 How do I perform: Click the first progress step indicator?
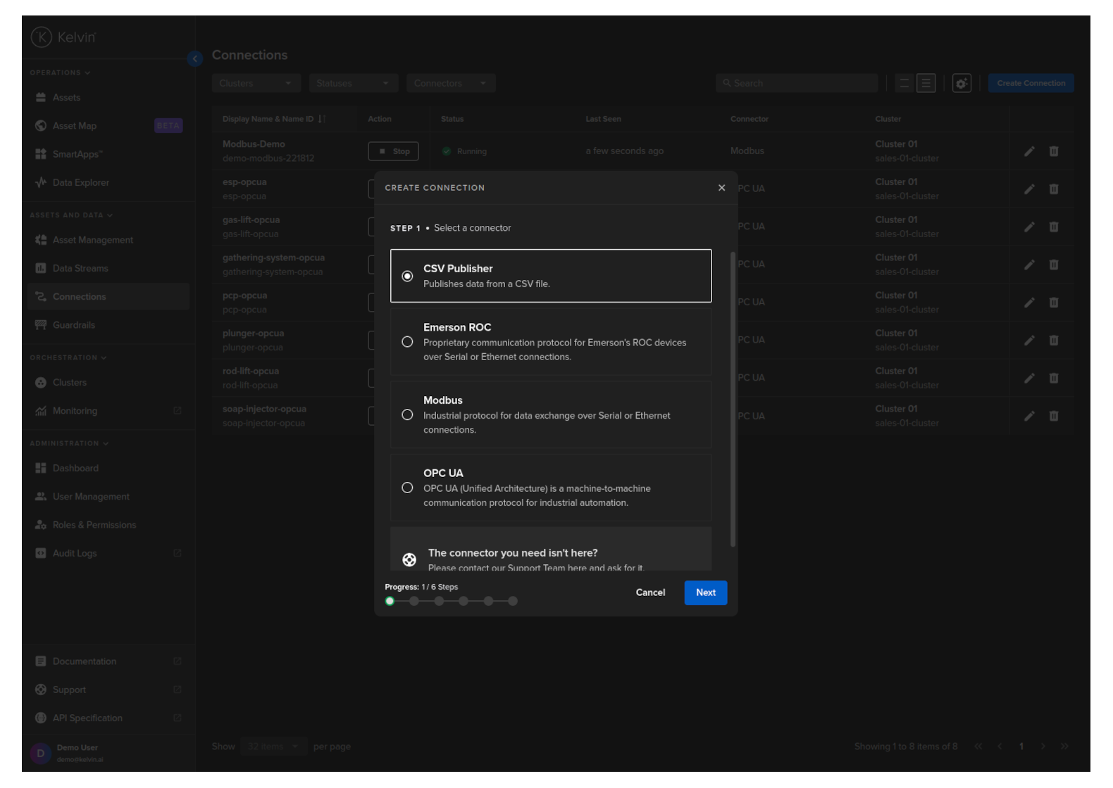pyautogui.click(x=390, y=601)
